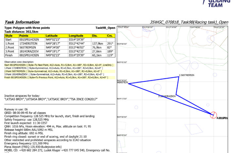
Task: Click the 181HORAZDOV cell in the table
Action: [29, 51]
